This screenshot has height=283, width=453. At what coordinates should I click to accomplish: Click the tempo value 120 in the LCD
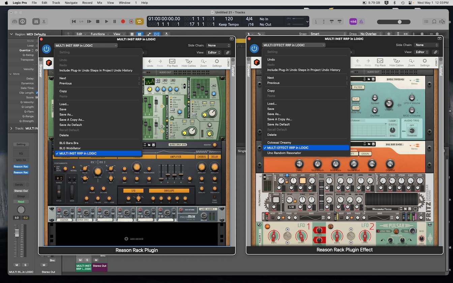coord(229,19)
